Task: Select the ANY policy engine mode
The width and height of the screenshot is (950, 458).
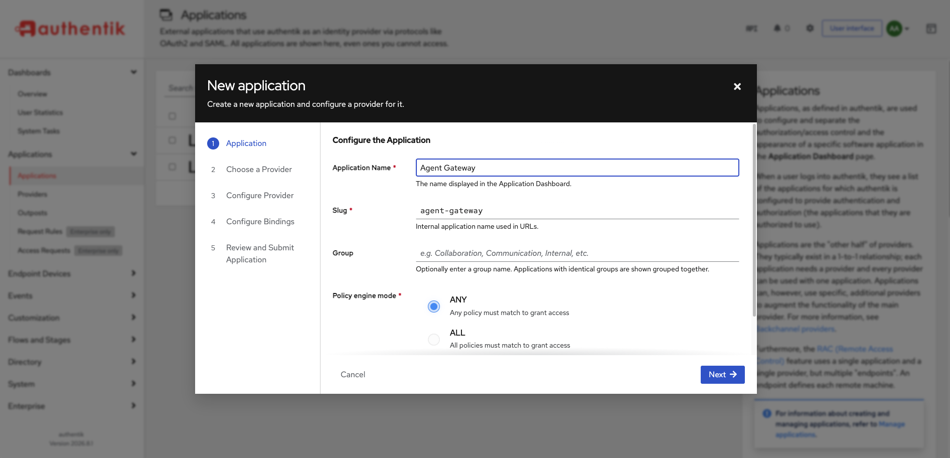Action: 434,306
